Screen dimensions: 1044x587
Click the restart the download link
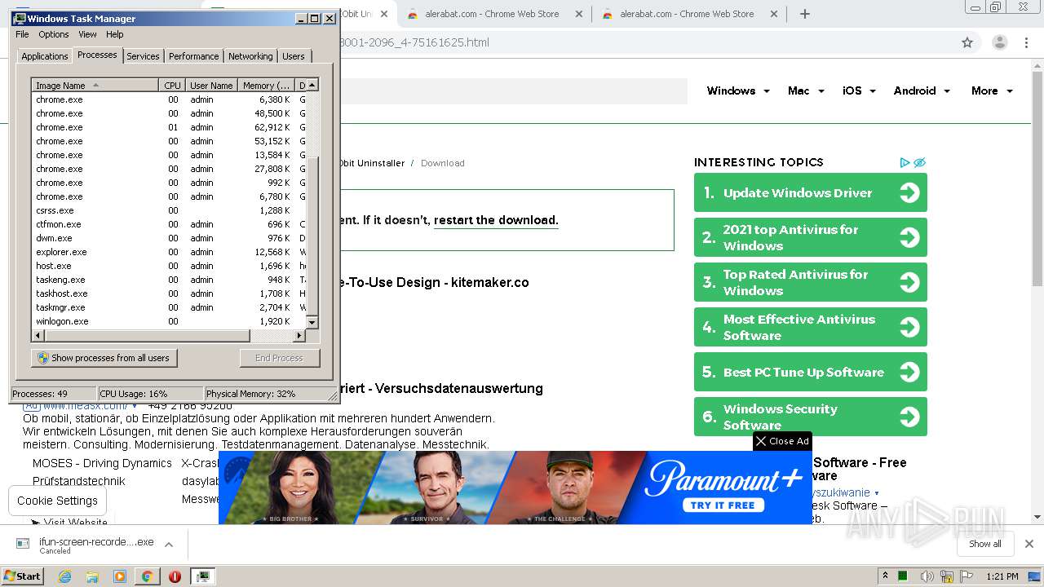[x=496, y=220]
